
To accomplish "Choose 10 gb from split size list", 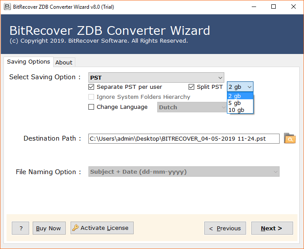I will (x=240, y=110).
